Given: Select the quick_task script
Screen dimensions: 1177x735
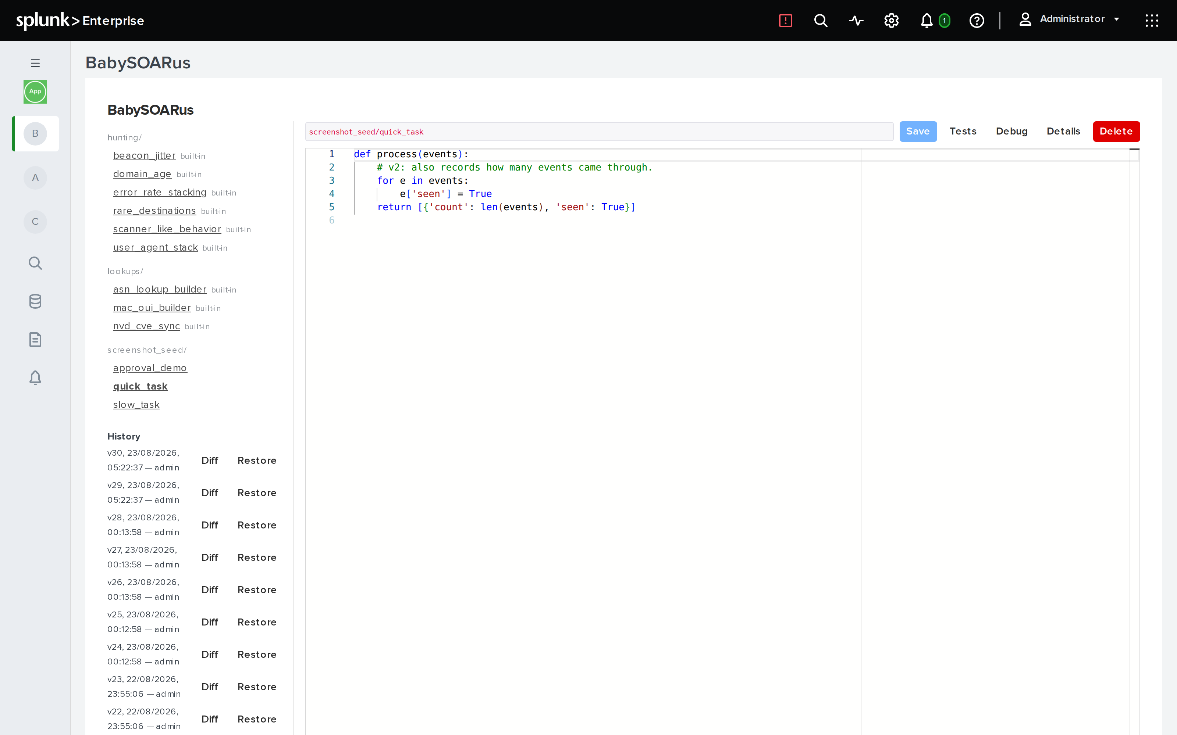Looking at the screenshot, I should point(140,387).
